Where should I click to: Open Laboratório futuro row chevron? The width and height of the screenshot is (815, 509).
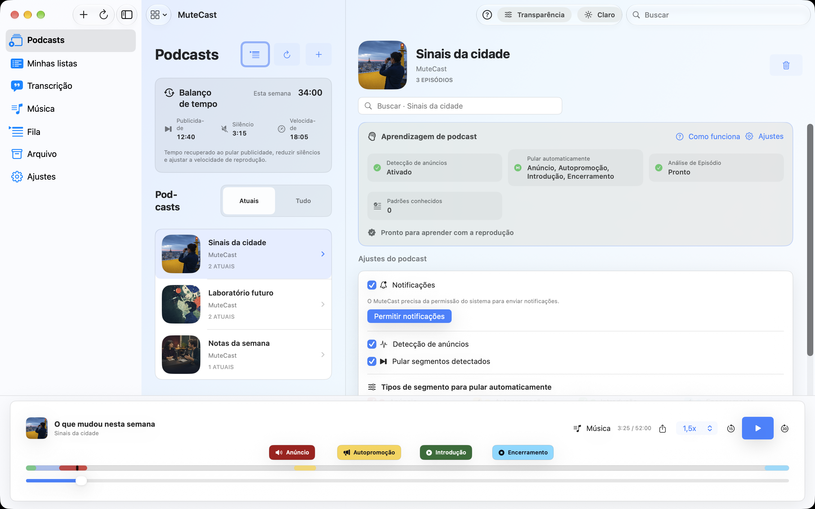[x=323, y=304]
